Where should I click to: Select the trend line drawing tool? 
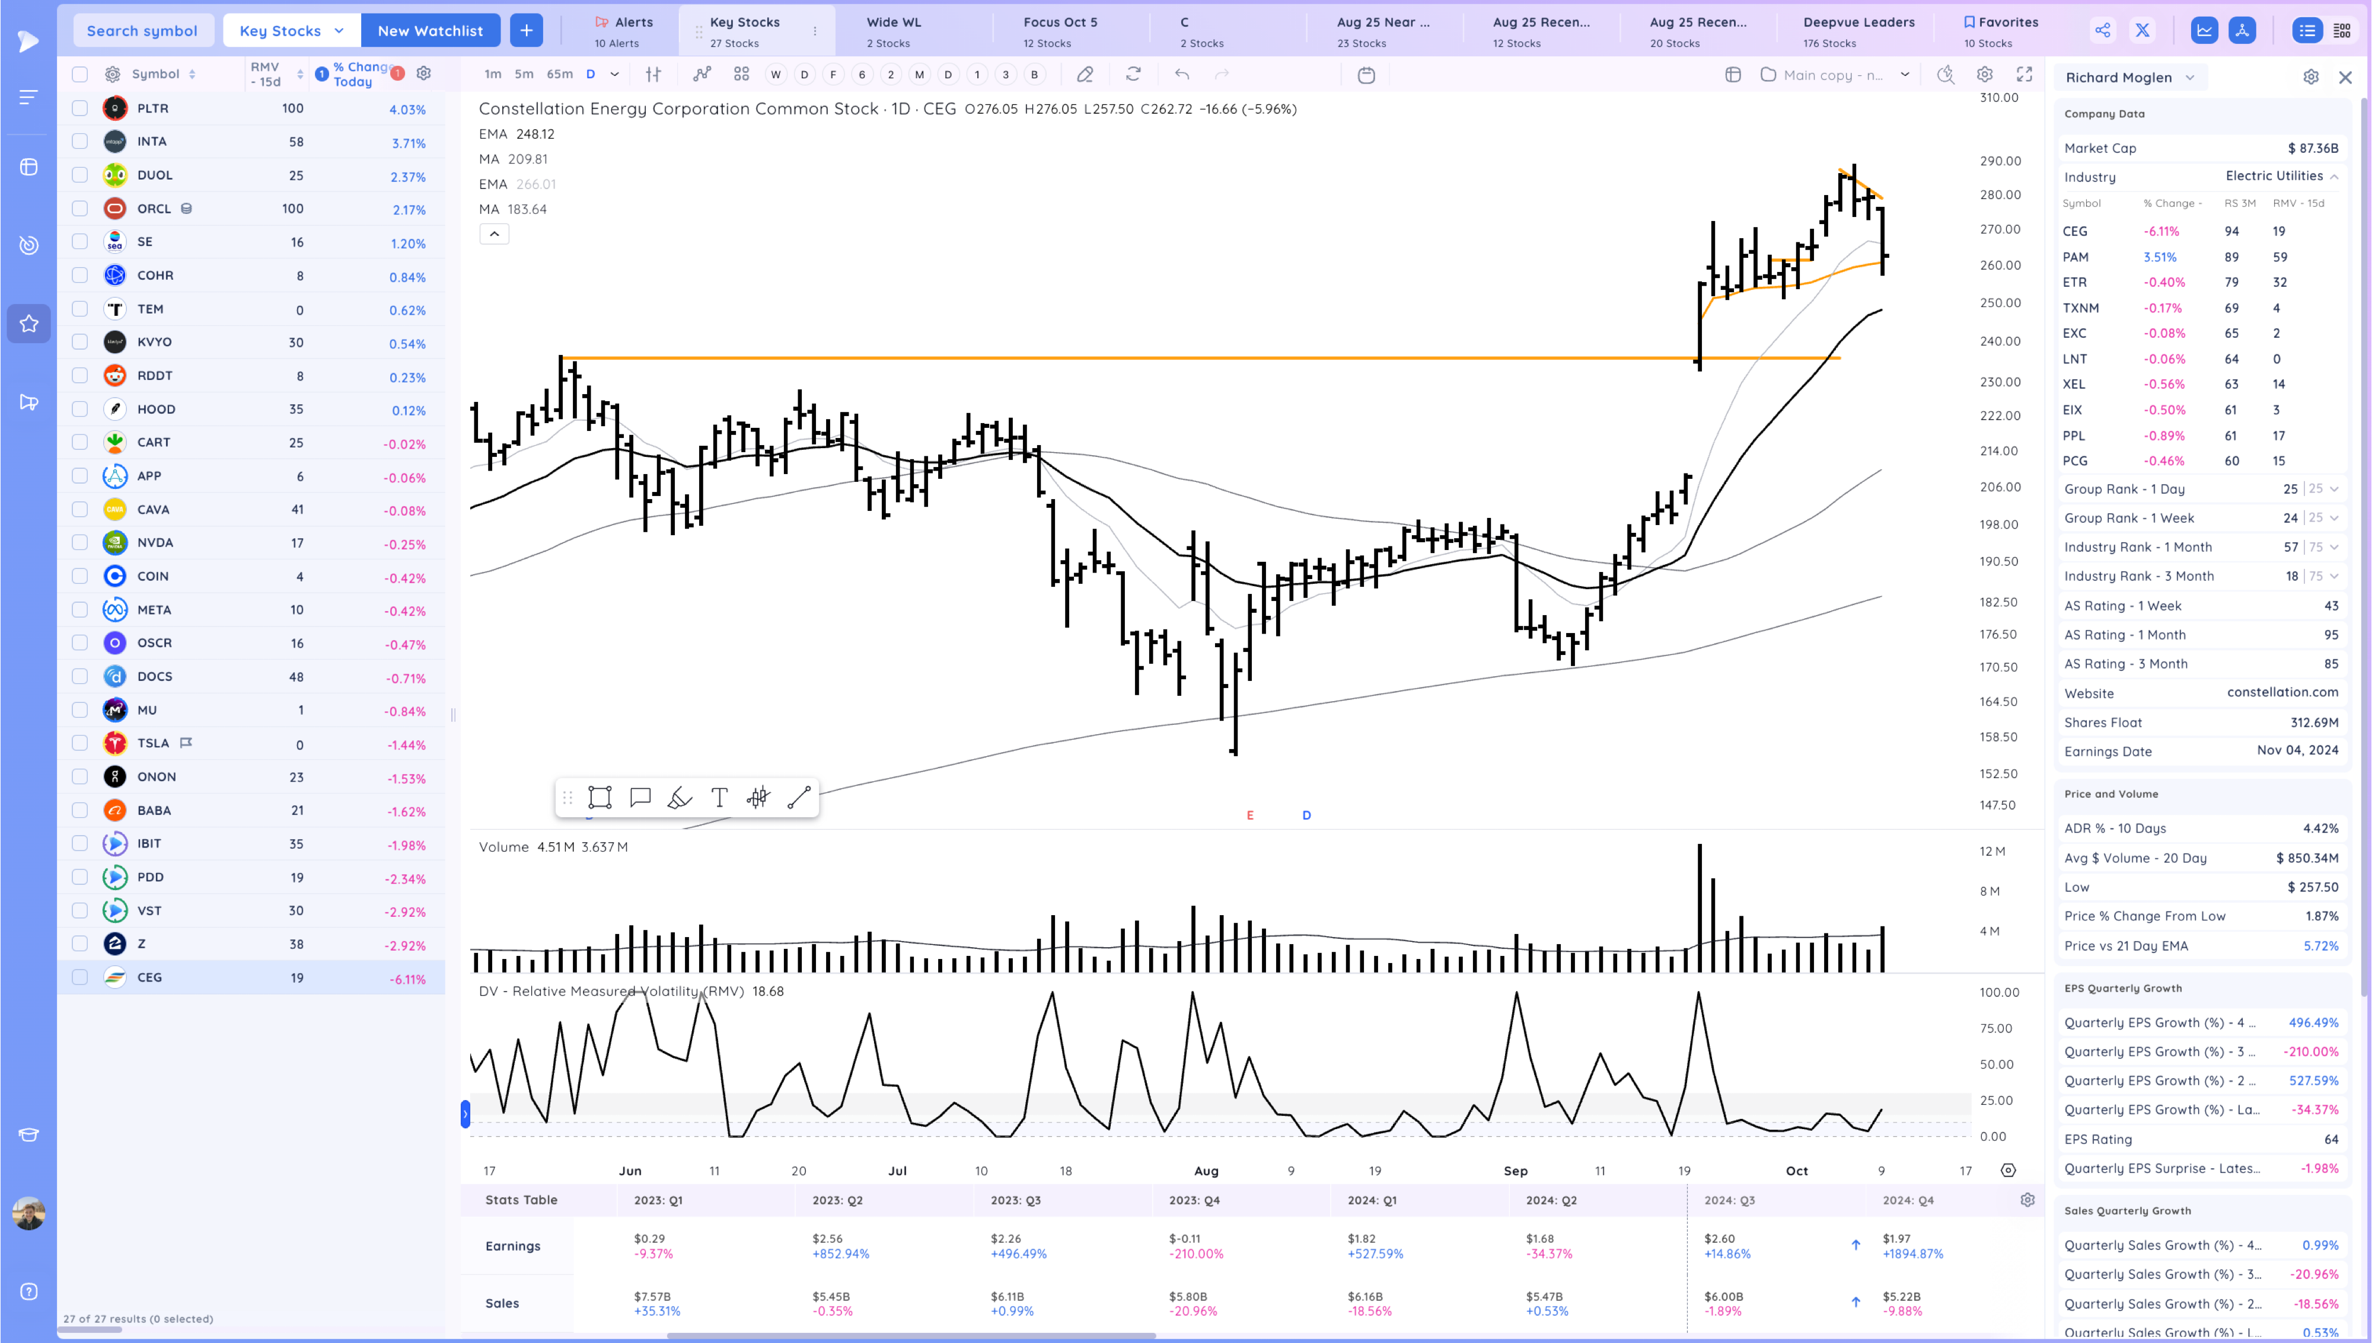point(799,798)
